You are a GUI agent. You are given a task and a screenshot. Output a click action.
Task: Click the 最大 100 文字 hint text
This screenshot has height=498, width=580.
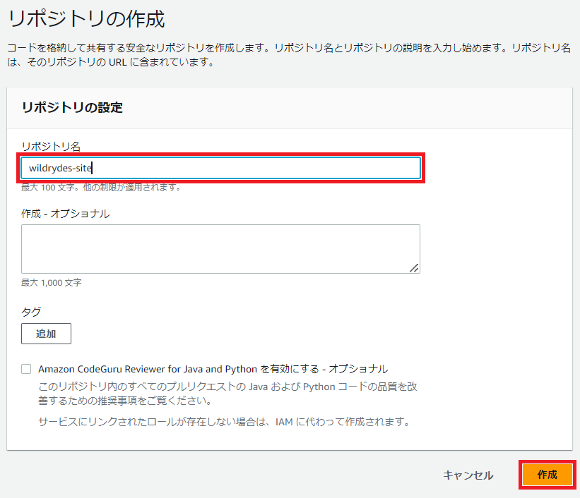tap(101, 188)
